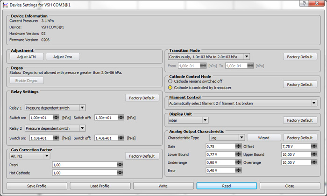Click the Adjust ATM button
Screen dimensions: 327x196
pos(27,56)
